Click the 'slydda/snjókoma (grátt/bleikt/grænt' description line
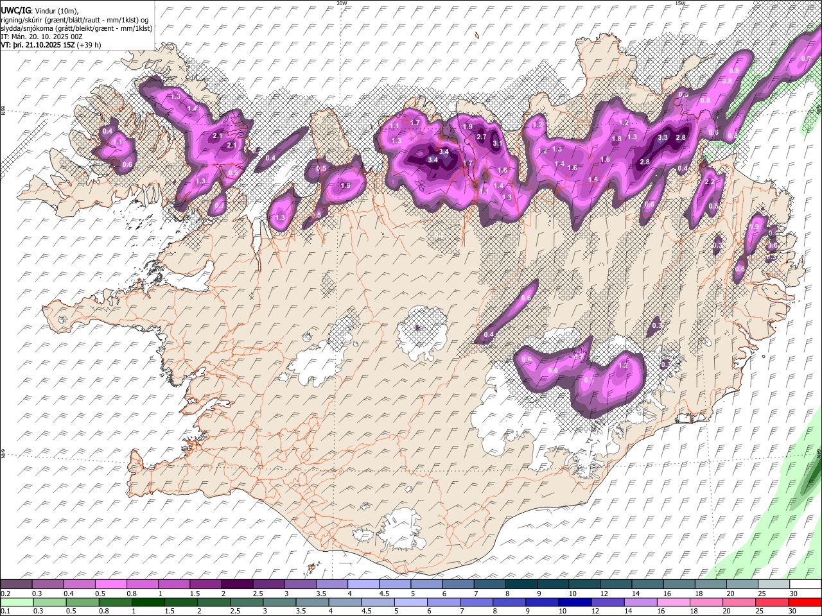822x616 pixels. tap(77, 28)
